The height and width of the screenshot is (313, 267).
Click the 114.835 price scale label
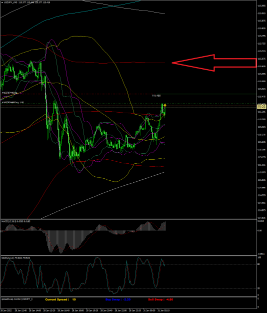(261, 218)
